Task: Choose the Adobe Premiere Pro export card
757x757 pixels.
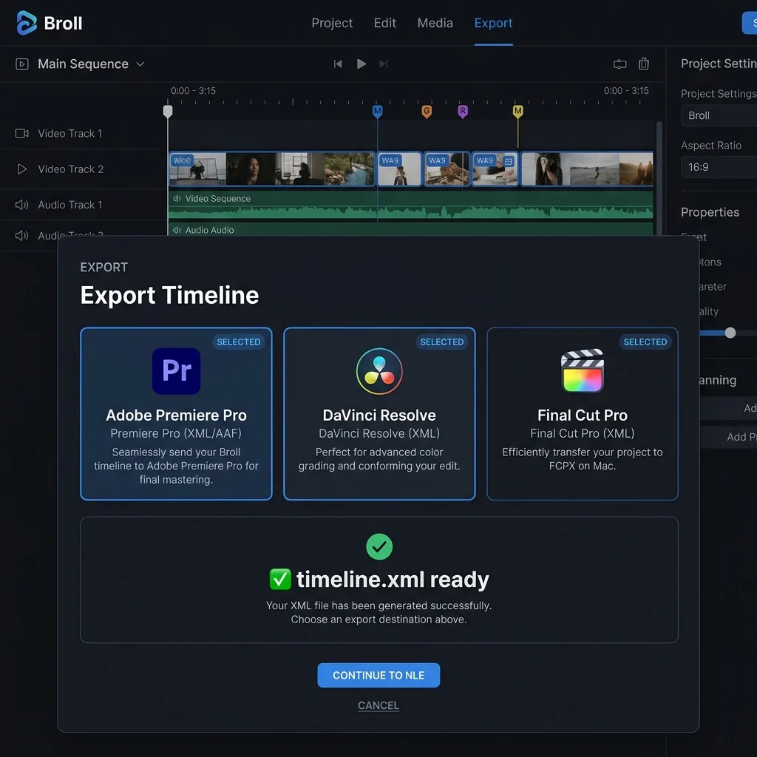Action: (x=176, y=414)
